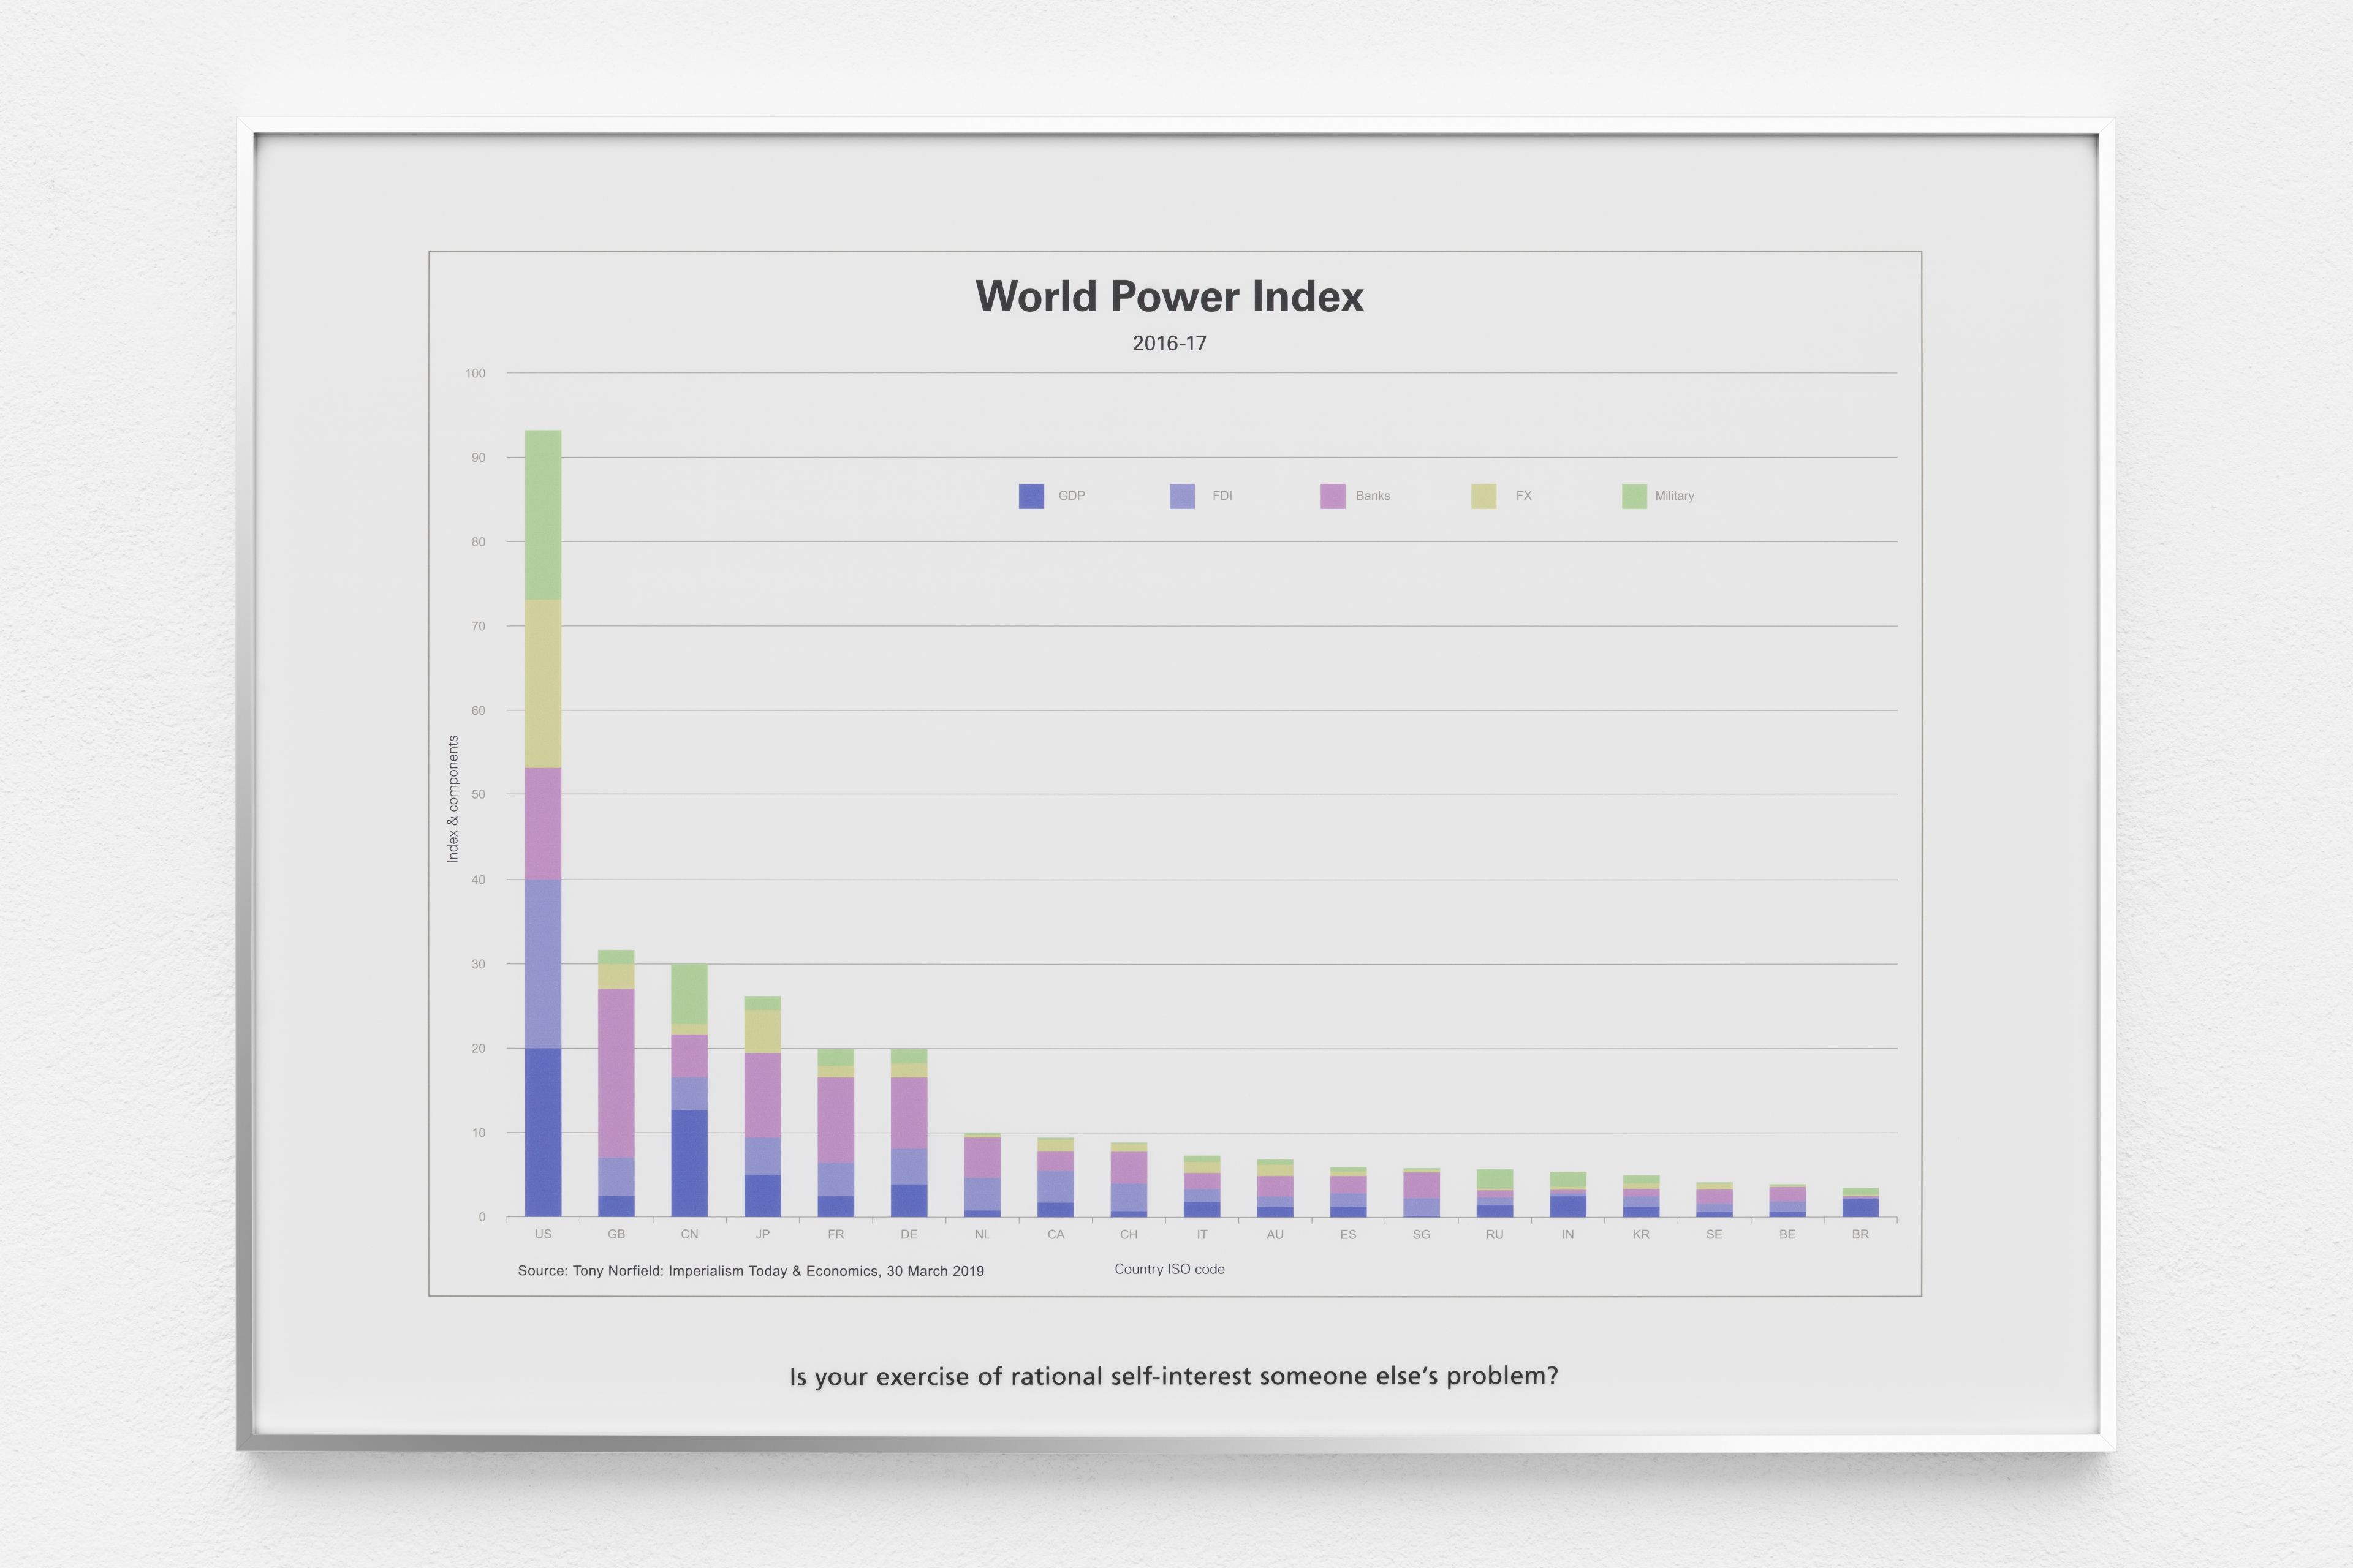The image size is (2353, 1568).
Task: Click the DE axis label
Action: tap(908, 1234)
